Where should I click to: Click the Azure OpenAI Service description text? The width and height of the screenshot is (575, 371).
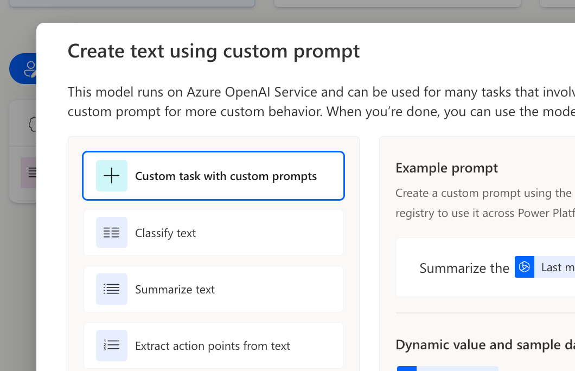(320, 92)
